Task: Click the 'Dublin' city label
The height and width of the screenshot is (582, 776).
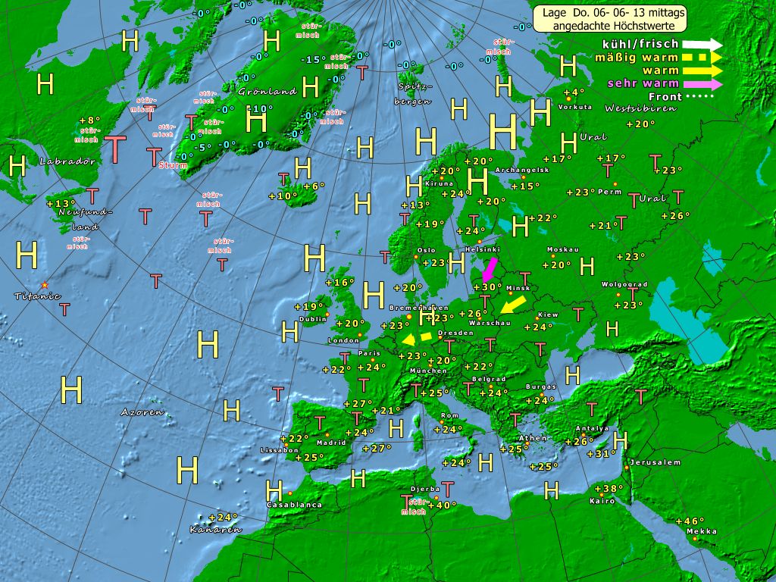Action: [x=313, y=319]
